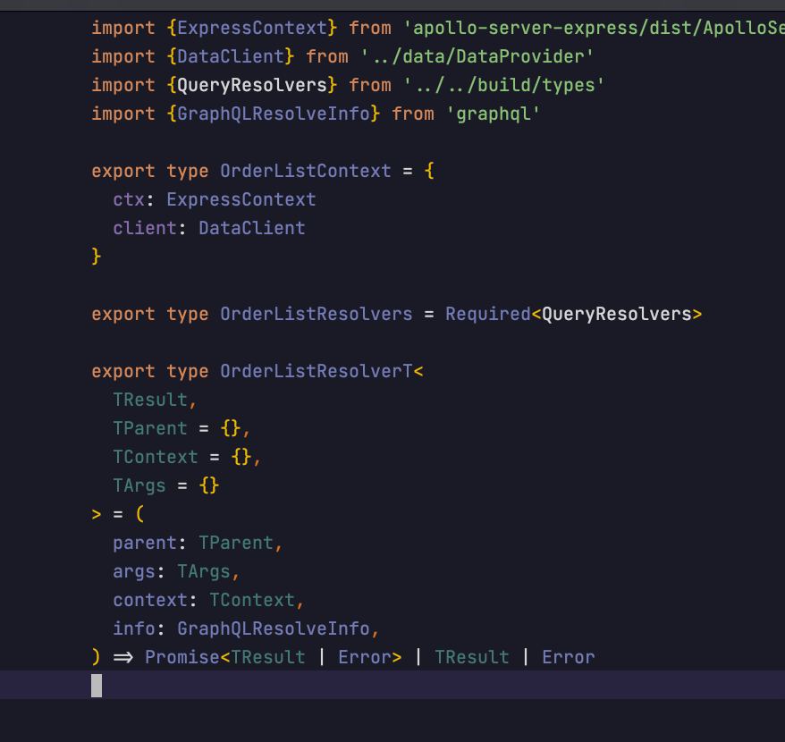Image resolution: width=785 pixels, height=742 pixels.
Task: Click the info parameter name
Action: (134, 628)
